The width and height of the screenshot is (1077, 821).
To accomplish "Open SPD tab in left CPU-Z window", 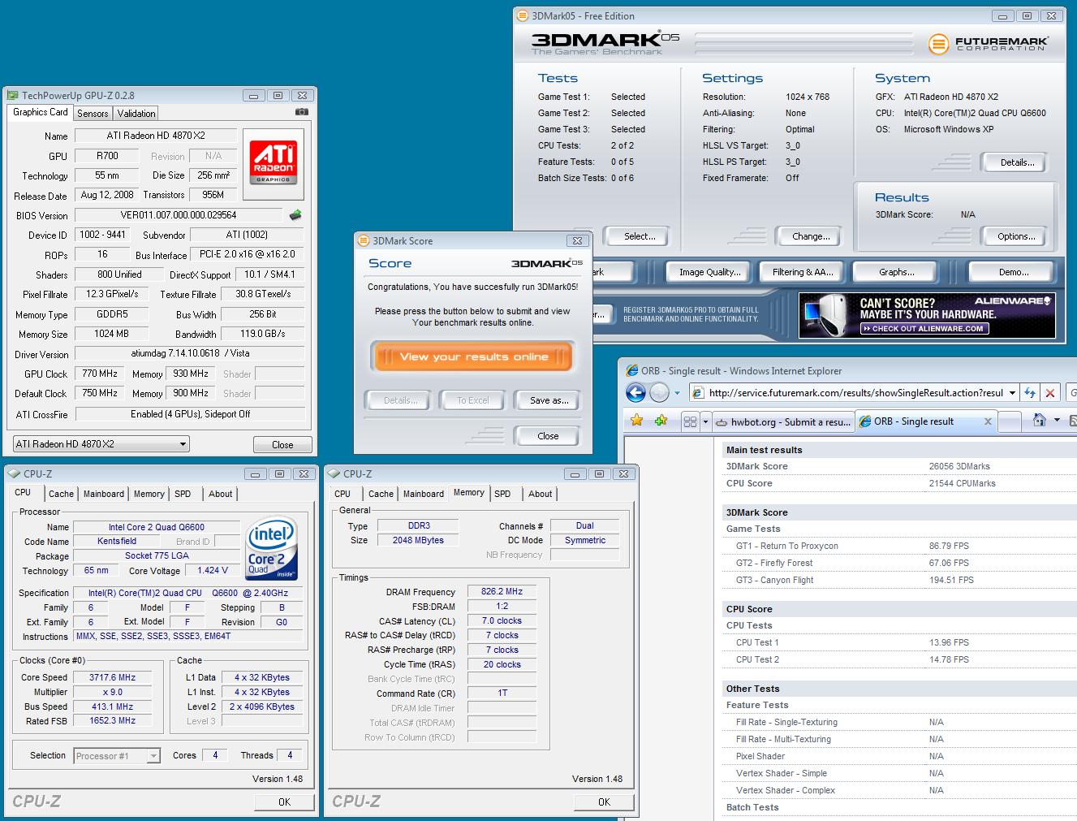I will click(183, 494).
